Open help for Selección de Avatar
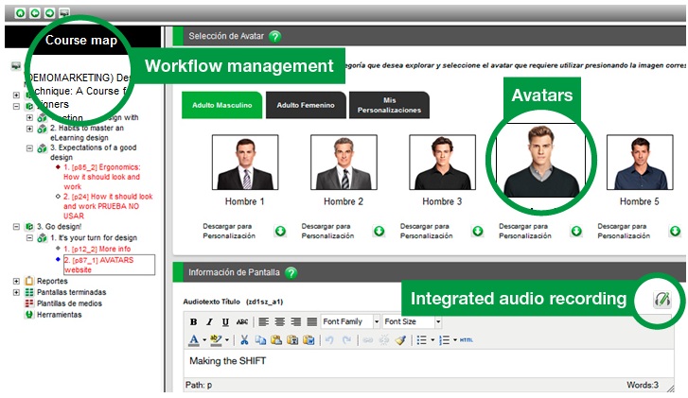 coord(274,37)
